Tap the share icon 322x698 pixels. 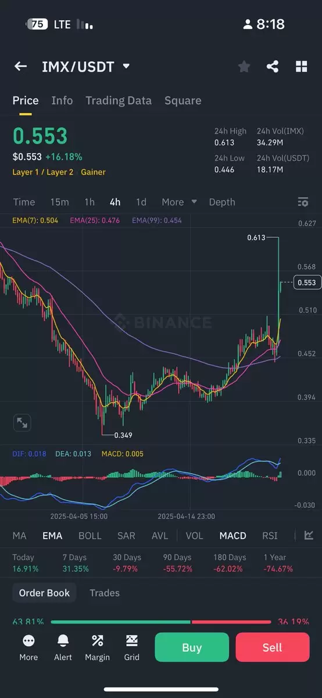tap(273, 66)
